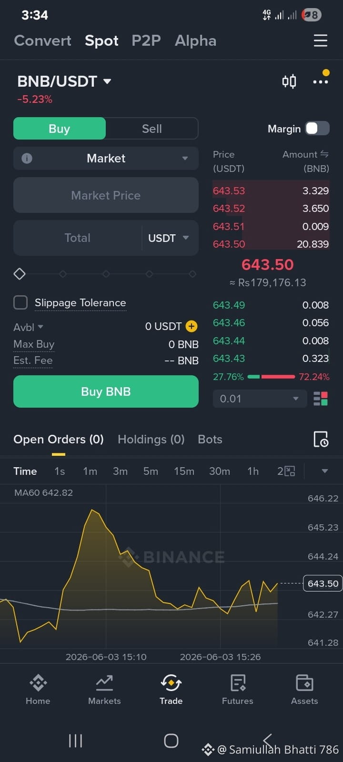Select the Buy side toggle
343x762 pixels.
click(x=60, y=129)
